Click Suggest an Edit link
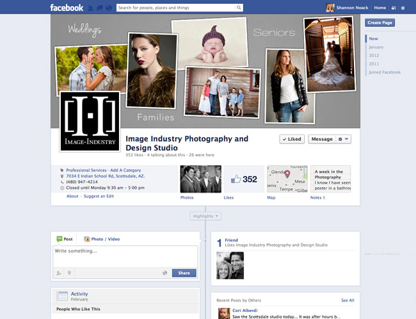Viewport: 416px width, 319px height. point(99,196)
